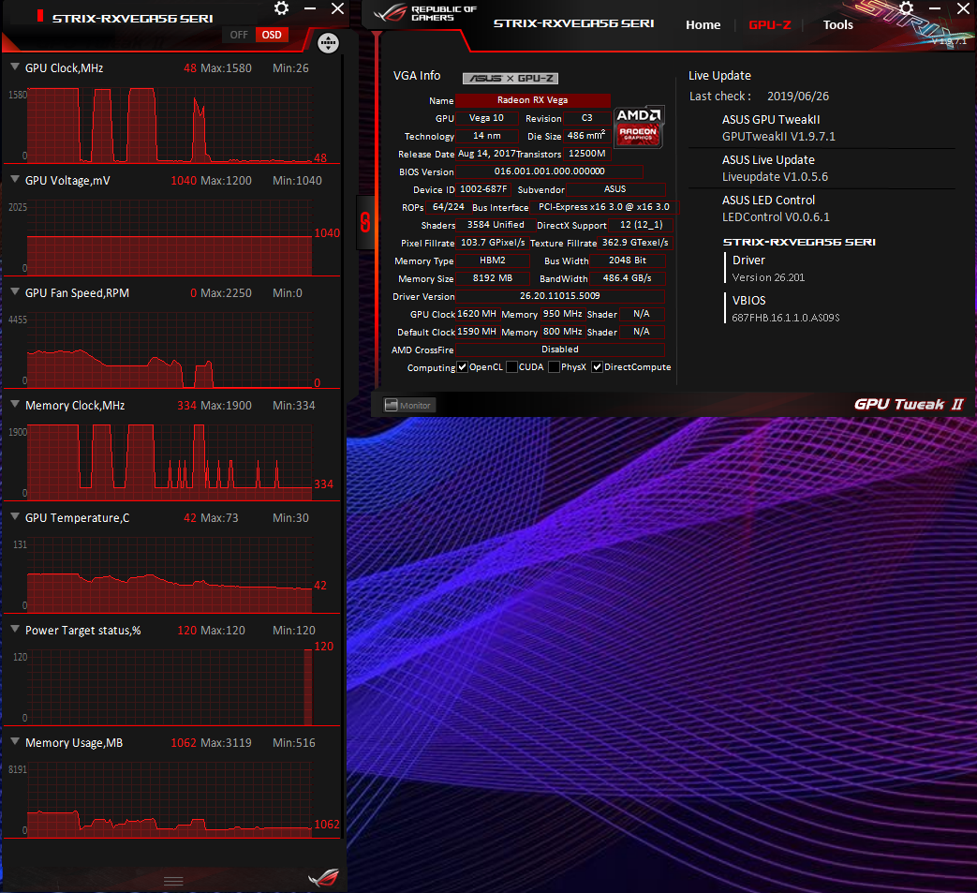Click the Max:3119 memory usage reading
The height and width of the screenshot is (893, 977).
pyautogui.click(x=226, y=743)
